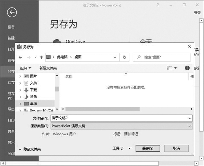
Task: Click the 下载 download arrow icon
Action: (x=26, y=90)
